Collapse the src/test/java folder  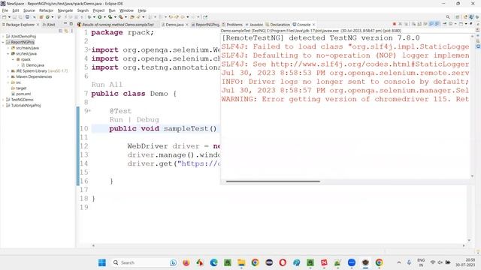8,53
